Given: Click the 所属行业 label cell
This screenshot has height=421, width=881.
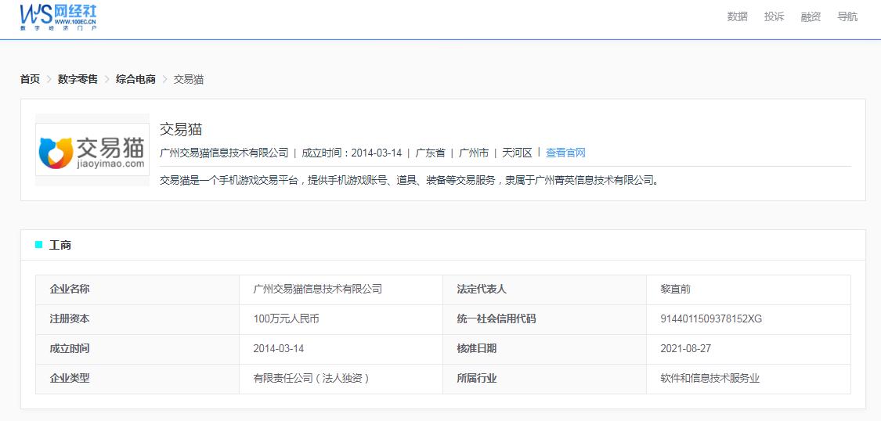Looking at the screenshot, I should pyautogui.click(x=544, y=379).
